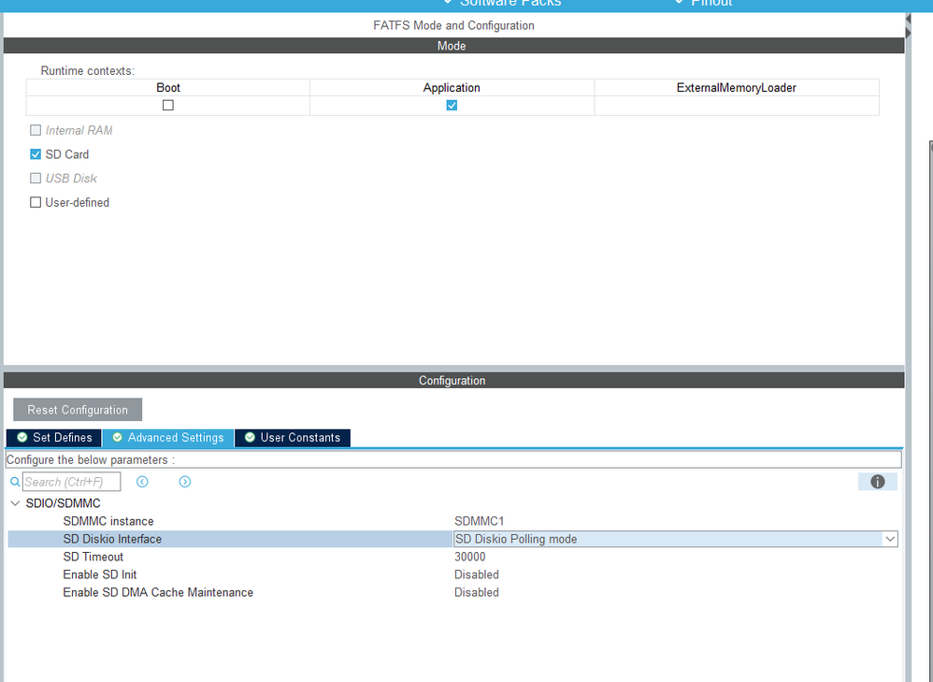
Task: Click the 30000 timeout value
Action: (470, 557)
